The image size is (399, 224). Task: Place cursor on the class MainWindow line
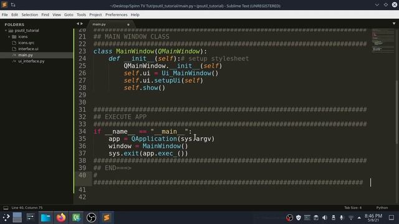[150, 51]
